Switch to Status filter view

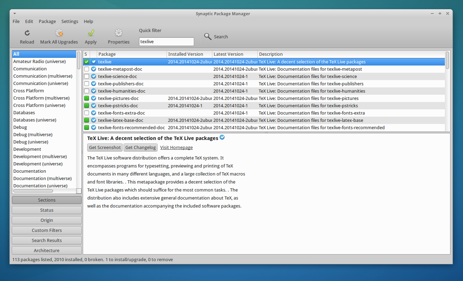(x=47, y=210)
